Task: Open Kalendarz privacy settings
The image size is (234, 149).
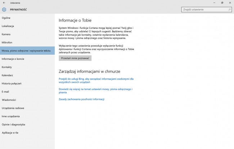Action: tap(27, 75)
